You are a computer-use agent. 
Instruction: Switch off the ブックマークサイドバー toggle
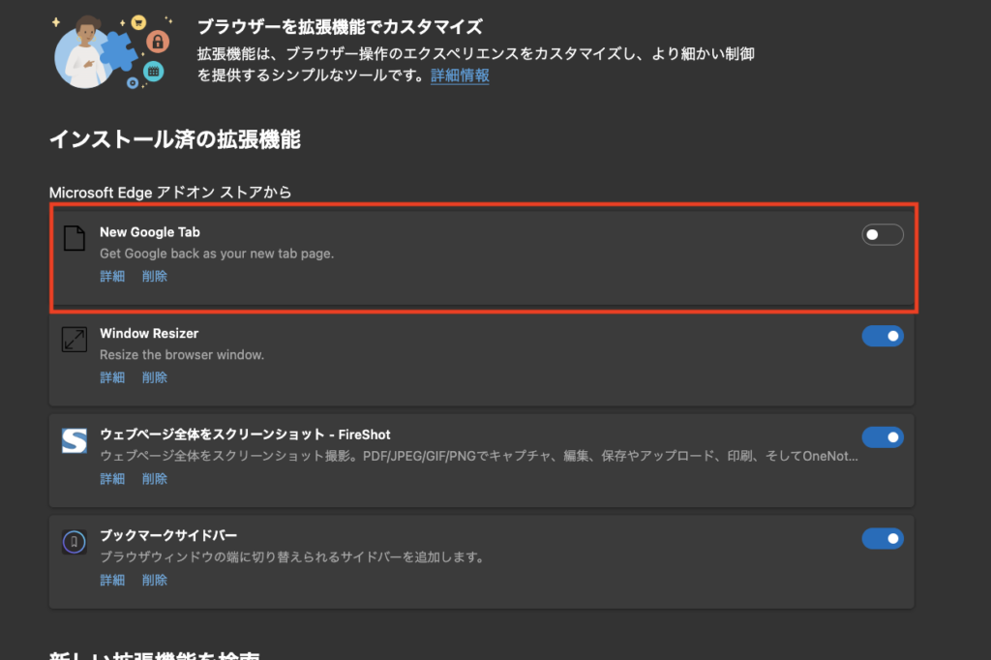tap(882, 538)
